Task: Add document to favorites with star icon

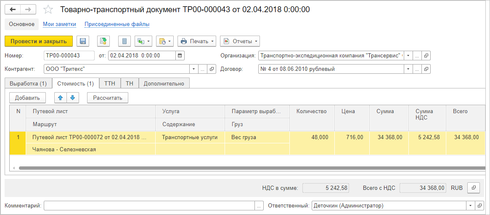Action: pos(49,10)
